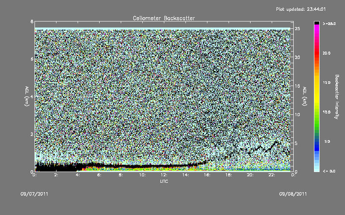Click the end date '09/08/2011'
Viewport: 345px width, 215px height.
tap(293, 194)
